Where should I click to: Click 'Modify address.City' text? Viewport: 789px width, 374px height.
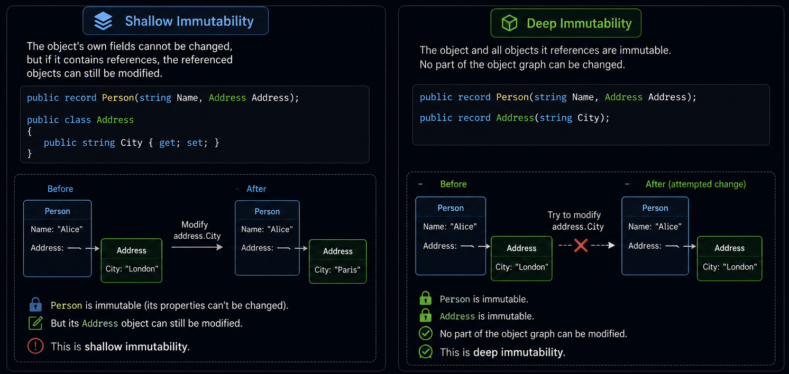click(x=197, y=230)
